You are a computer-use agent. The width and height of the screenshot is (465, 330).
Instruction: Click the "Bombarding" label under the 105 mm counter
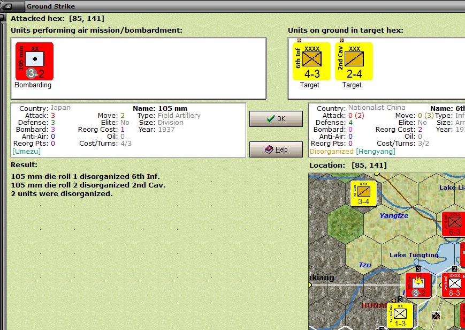coord(33,85)
